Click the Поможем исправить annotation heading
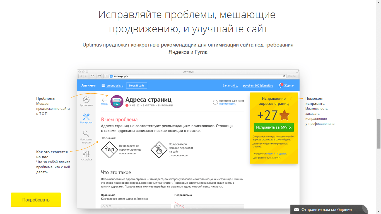This screenshot has height=214, width=381. 315,101
